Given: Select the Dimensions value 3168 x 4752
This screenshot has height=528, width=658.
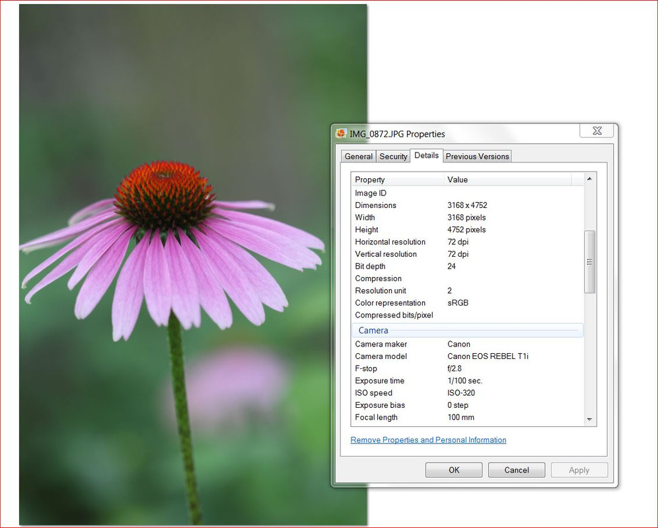Looking at the screenshot, I should click(467, 205).
